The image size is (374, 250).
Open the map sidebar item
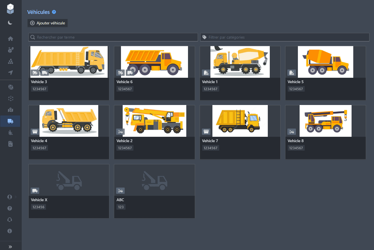pos(11,110)
